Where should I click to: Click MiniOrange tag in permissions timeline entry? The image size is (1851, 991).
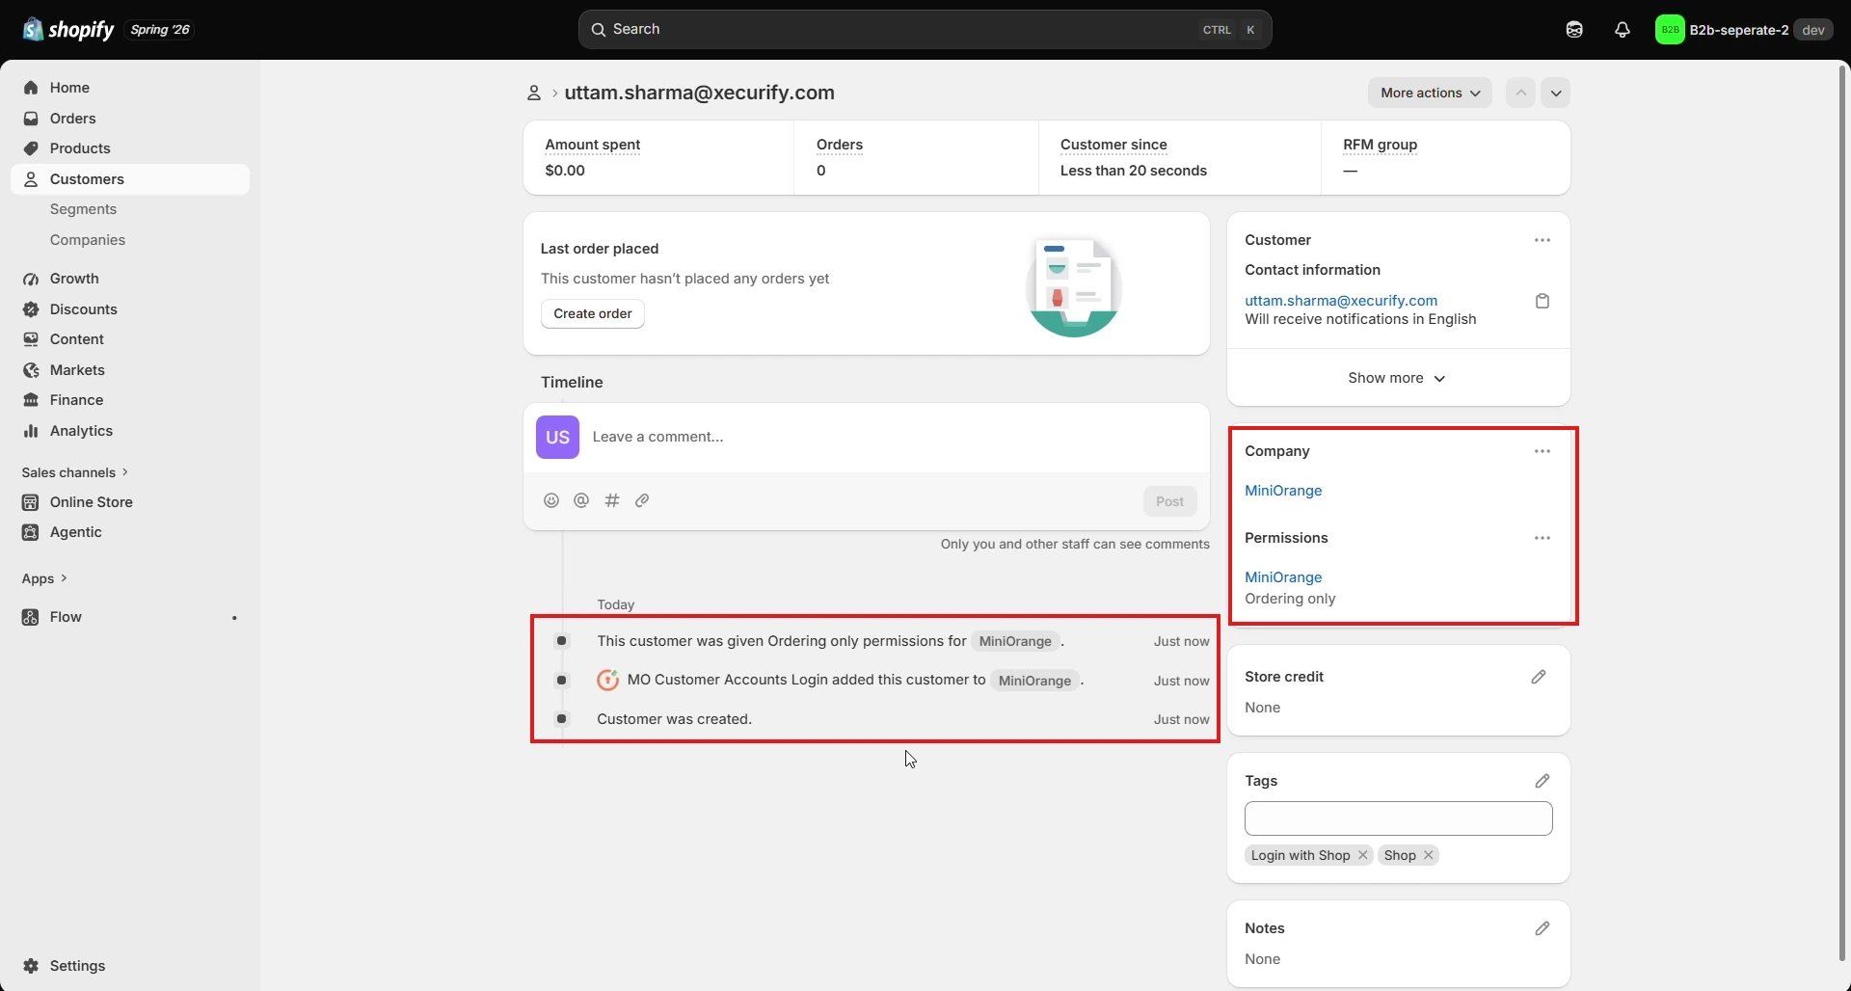(1015, 642)
